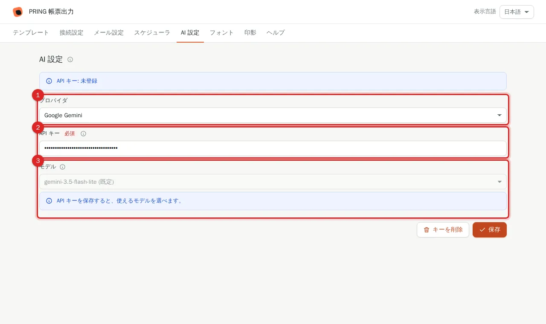Click info icon beside モデル label
This screenshot has height=324, width=546.
(63, 167)
